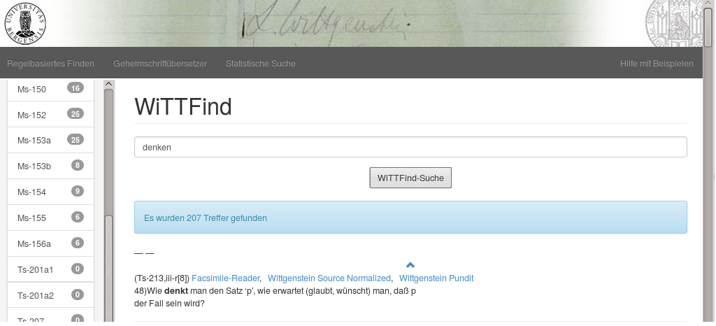Image resolution: width=716 pixels, height=326 pixels.
Task: Click the sidebar list scrollbar thumb
Action: [x=108, y=269]
